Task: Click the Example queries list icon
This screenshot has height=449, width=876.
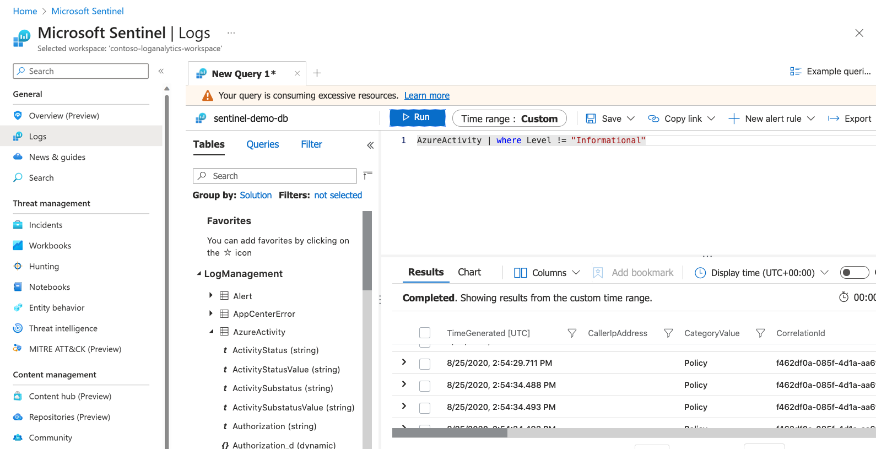Action: (796, 71)
